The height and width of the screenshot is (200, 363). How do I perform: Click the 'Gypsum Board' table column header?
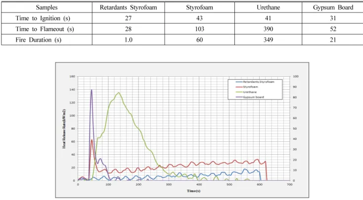[x=333, y=7]
